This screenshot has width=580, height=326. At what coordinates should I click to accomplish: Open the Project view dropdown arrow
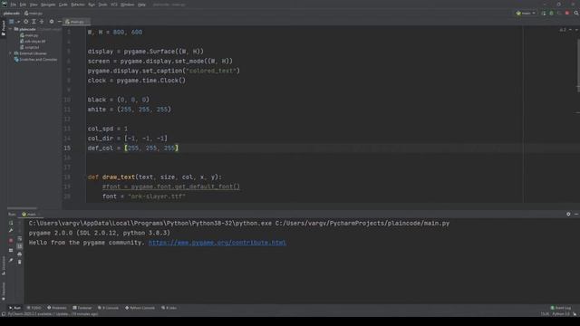click(x=18, y=22)
